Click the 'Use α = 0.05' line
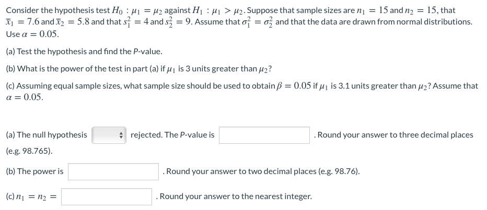The width and height of the screenshot is (487, 210). tap(32, 34)
